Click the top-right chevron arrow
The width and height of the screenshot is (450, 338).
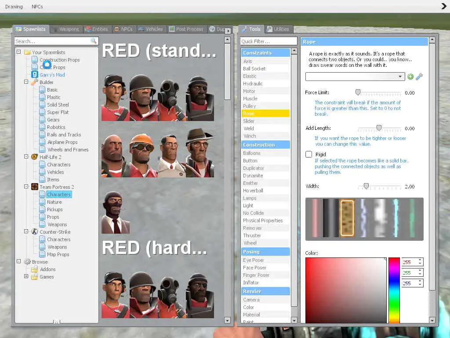point(444,6)
